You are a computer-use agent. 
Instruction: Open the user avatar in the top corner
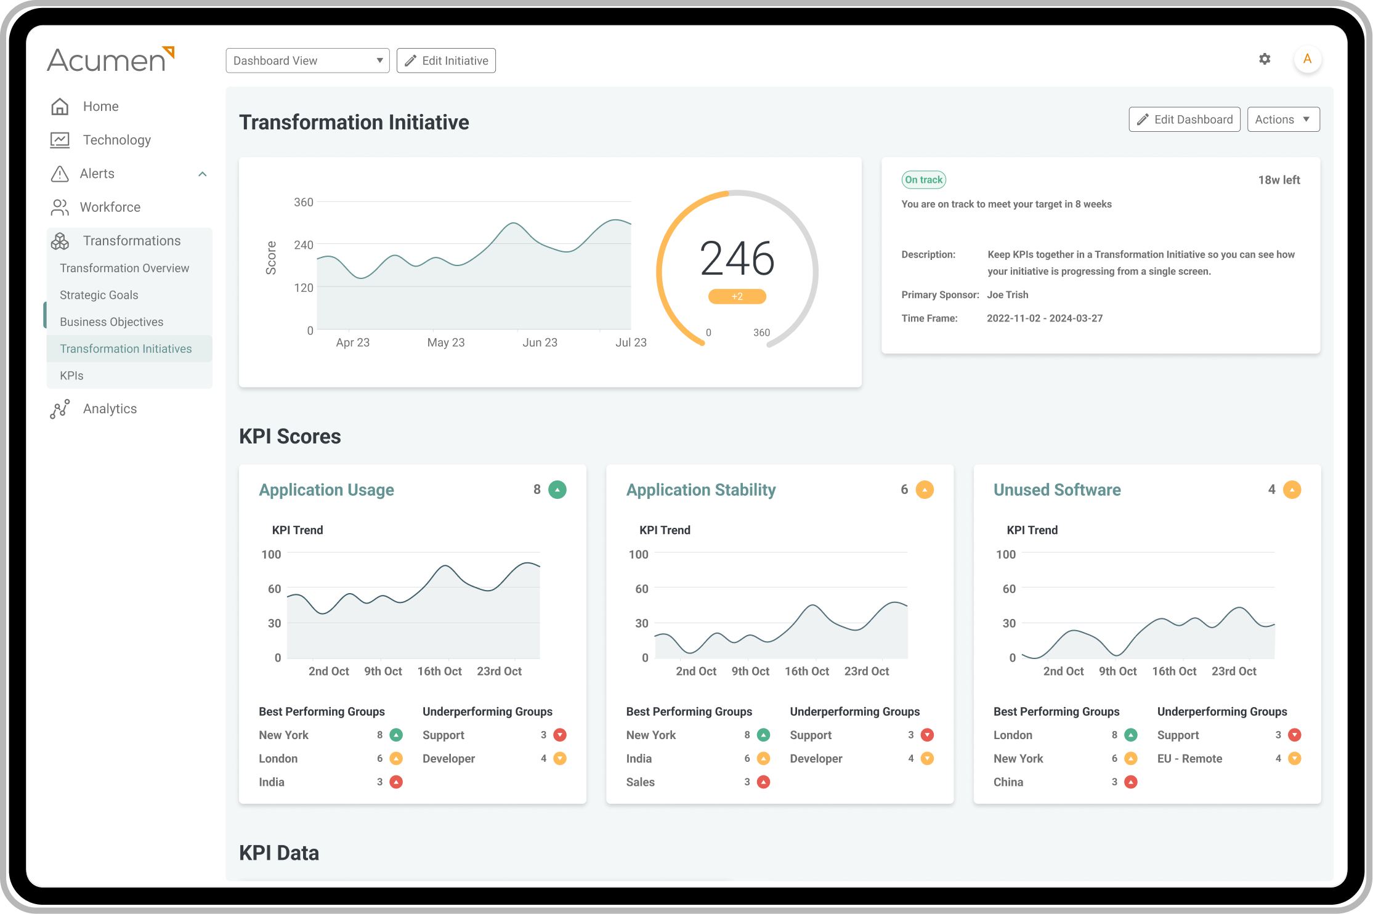pyautogui.click(x=1308, y=59)
